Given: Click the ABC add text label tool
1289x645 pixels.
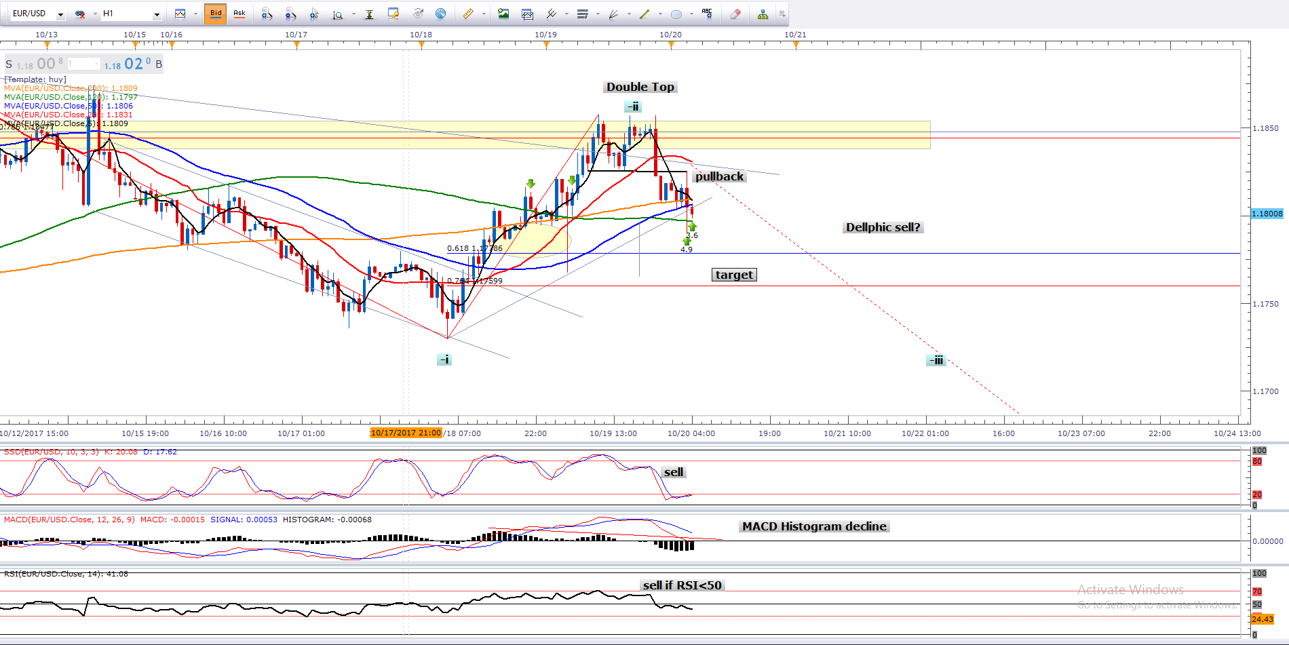Looking at the screenshot, I should click(707, 14).
